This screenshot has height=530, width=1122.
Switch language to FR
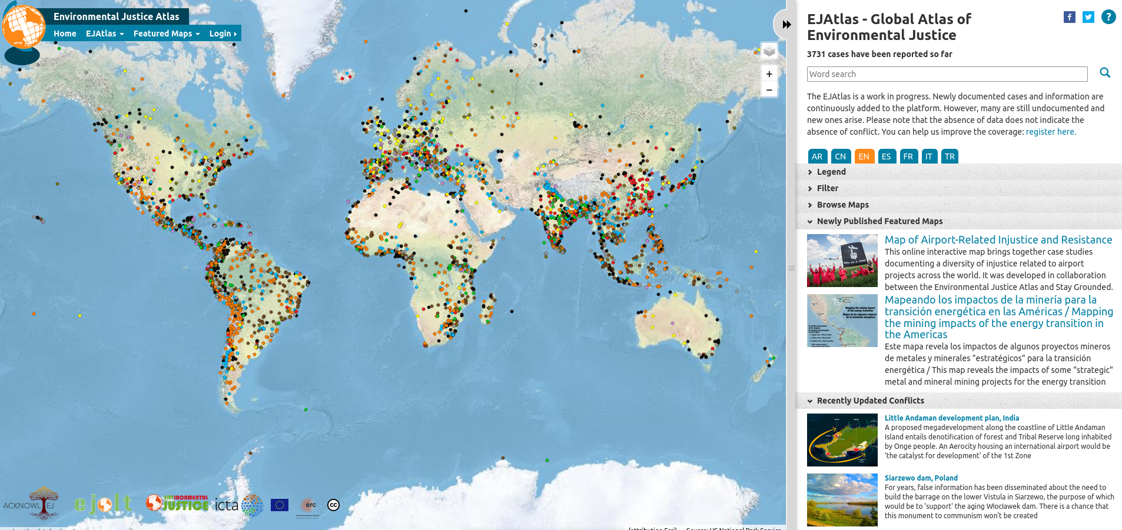tap(908, 156)
